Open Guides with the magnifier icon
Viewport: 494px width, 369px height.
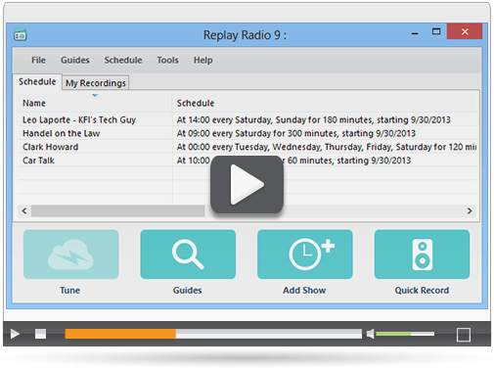(188, 254)
